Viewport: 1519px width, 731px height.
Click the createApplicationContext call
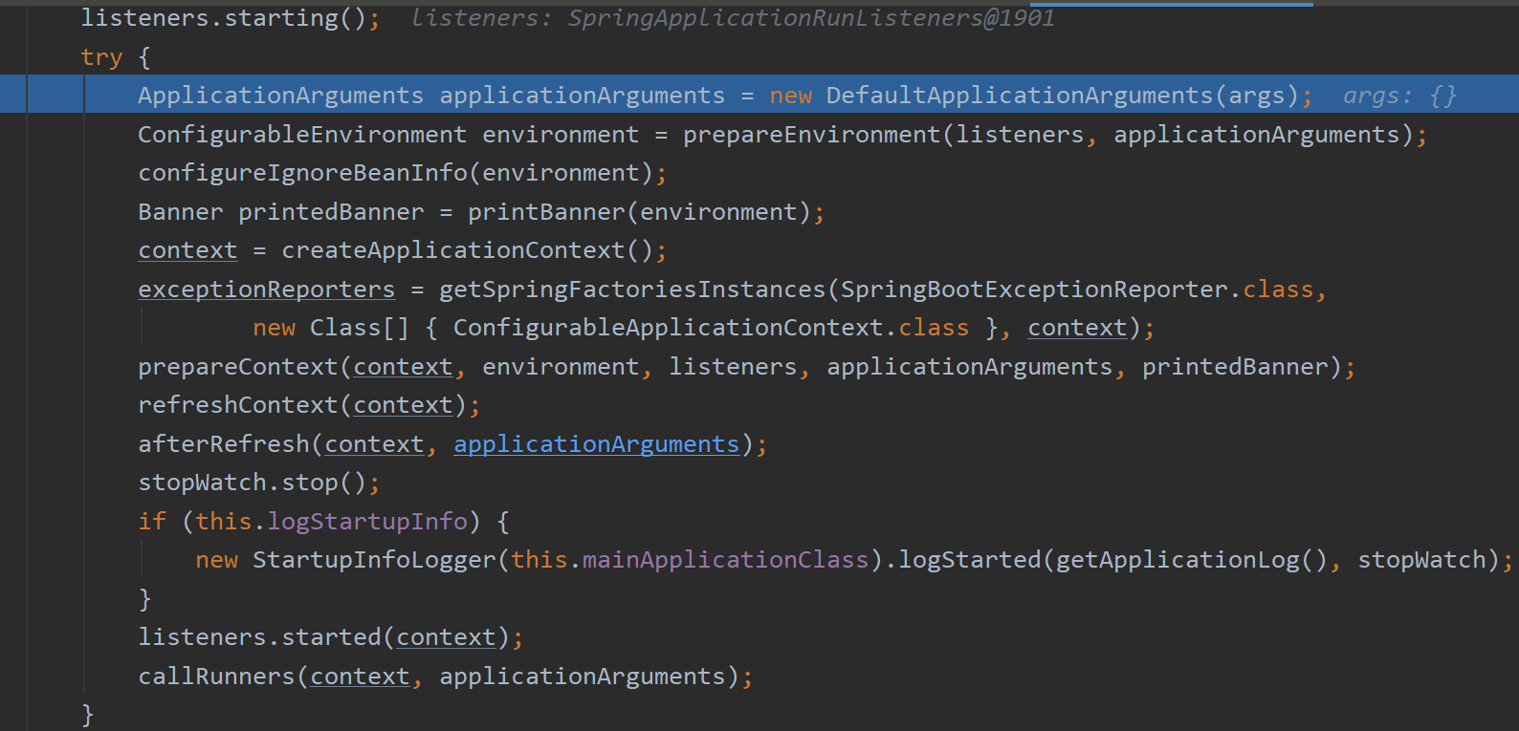[x=452, y=250]
